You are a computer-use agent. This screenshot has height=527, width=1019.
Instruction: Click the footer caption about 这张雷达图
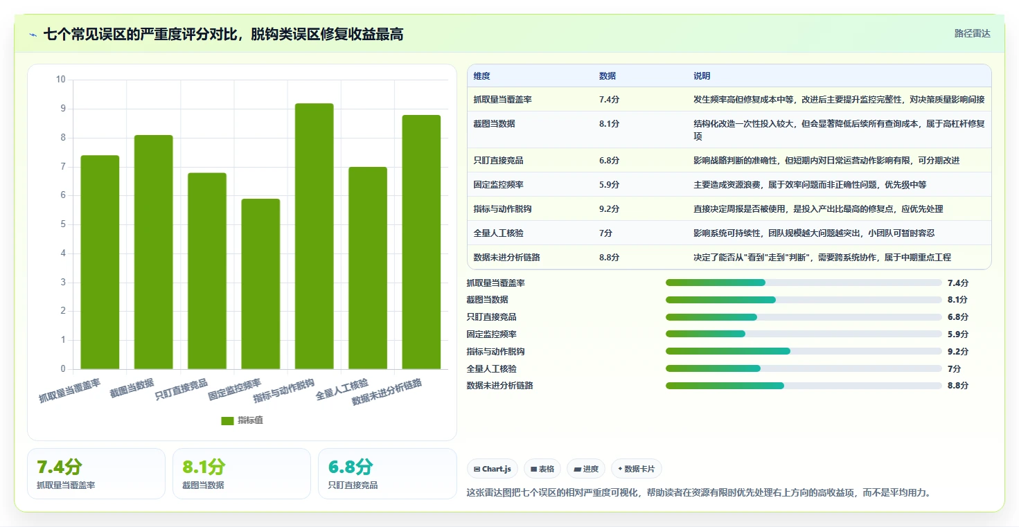coord(700,493)
